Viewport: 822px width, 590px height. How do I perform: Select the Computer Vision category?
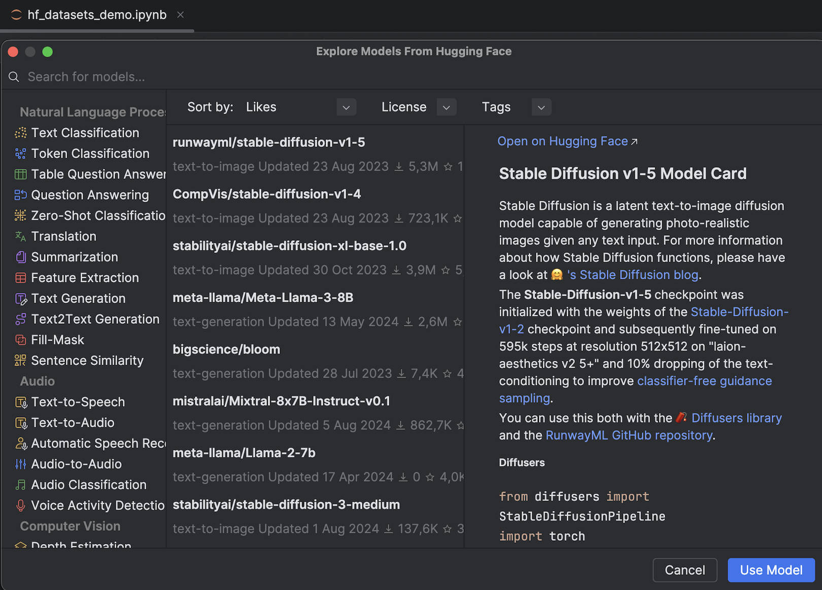[70, 526]
